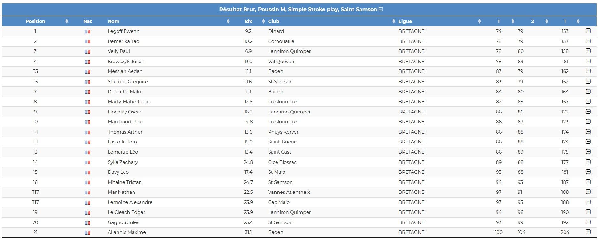Click club cell Vannes Atlantheix
This screenshot has width=599, height=240.
(289, 192)
